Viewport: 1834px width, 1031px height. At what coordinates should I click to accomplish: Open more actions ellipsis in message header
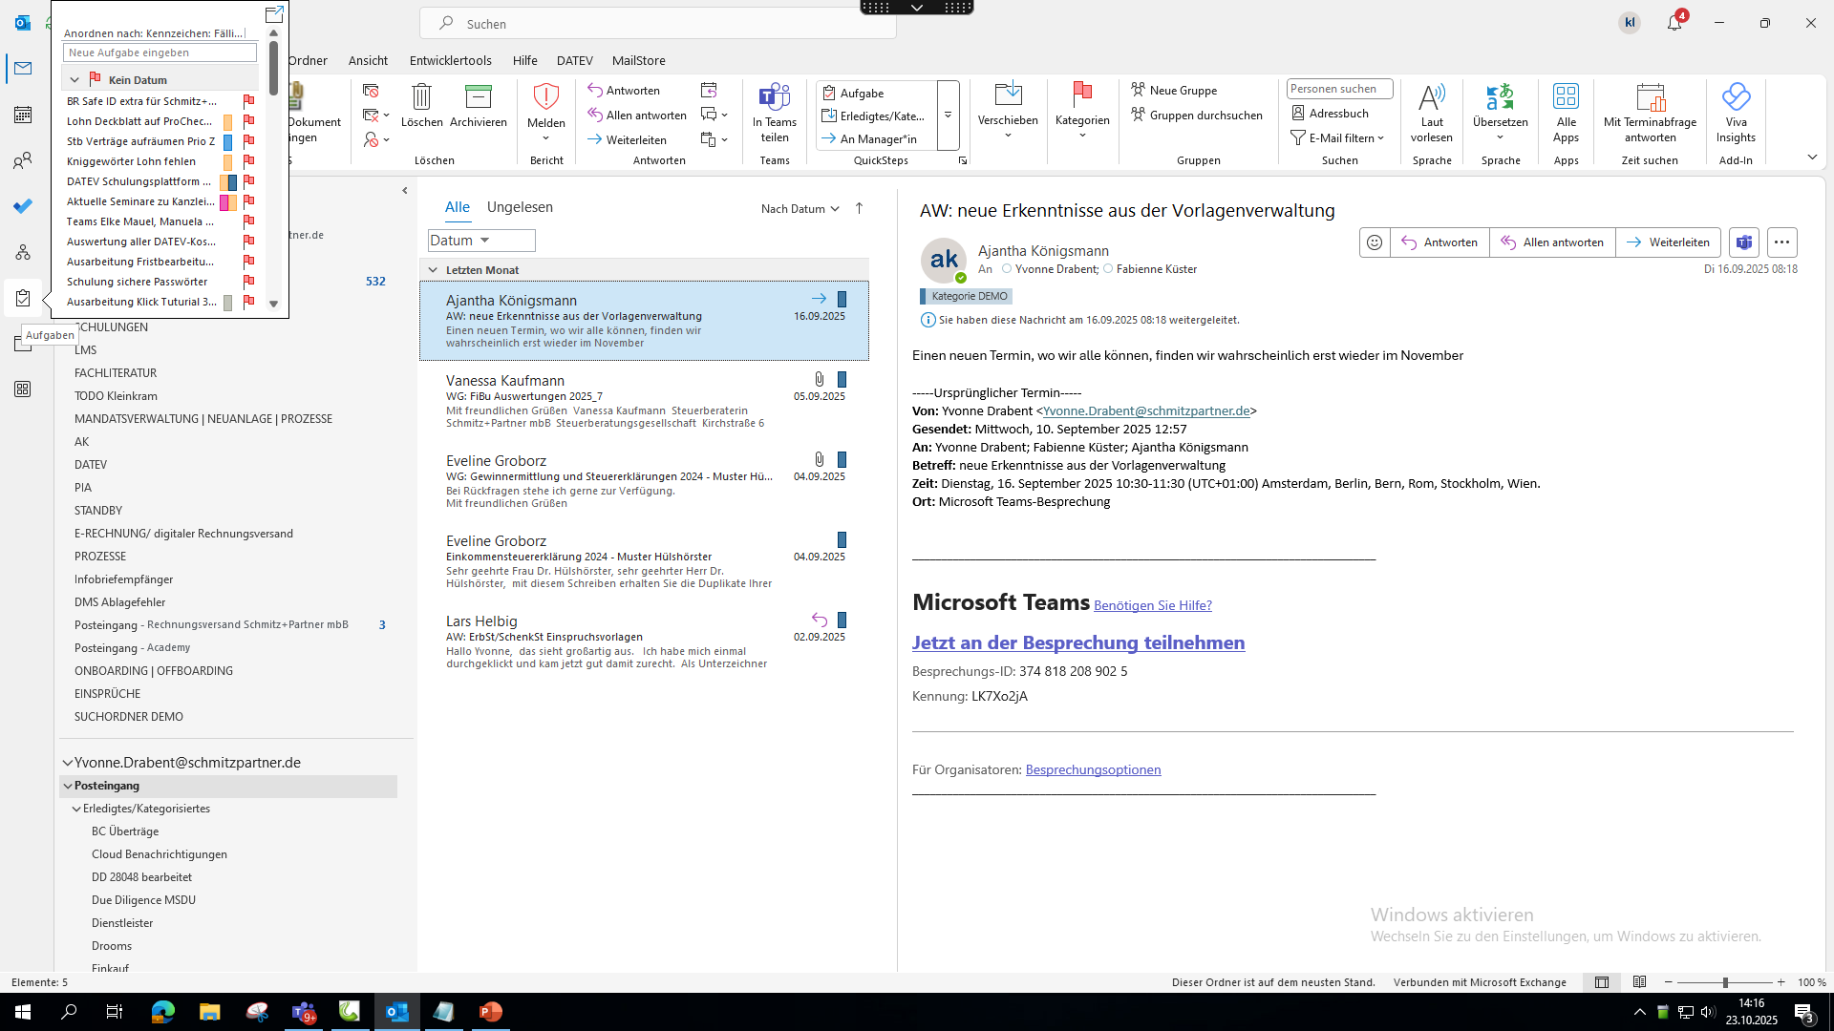(1781, 242)
